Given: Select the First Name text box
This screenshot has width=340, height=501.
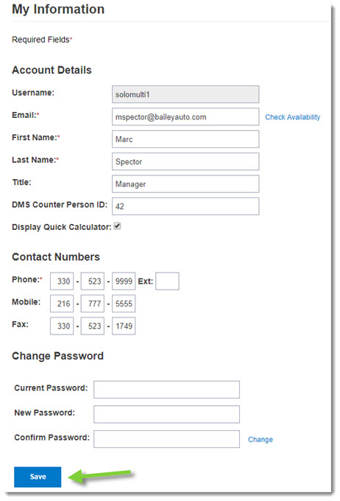Looking at the screenshot, I should pos(185,139).
